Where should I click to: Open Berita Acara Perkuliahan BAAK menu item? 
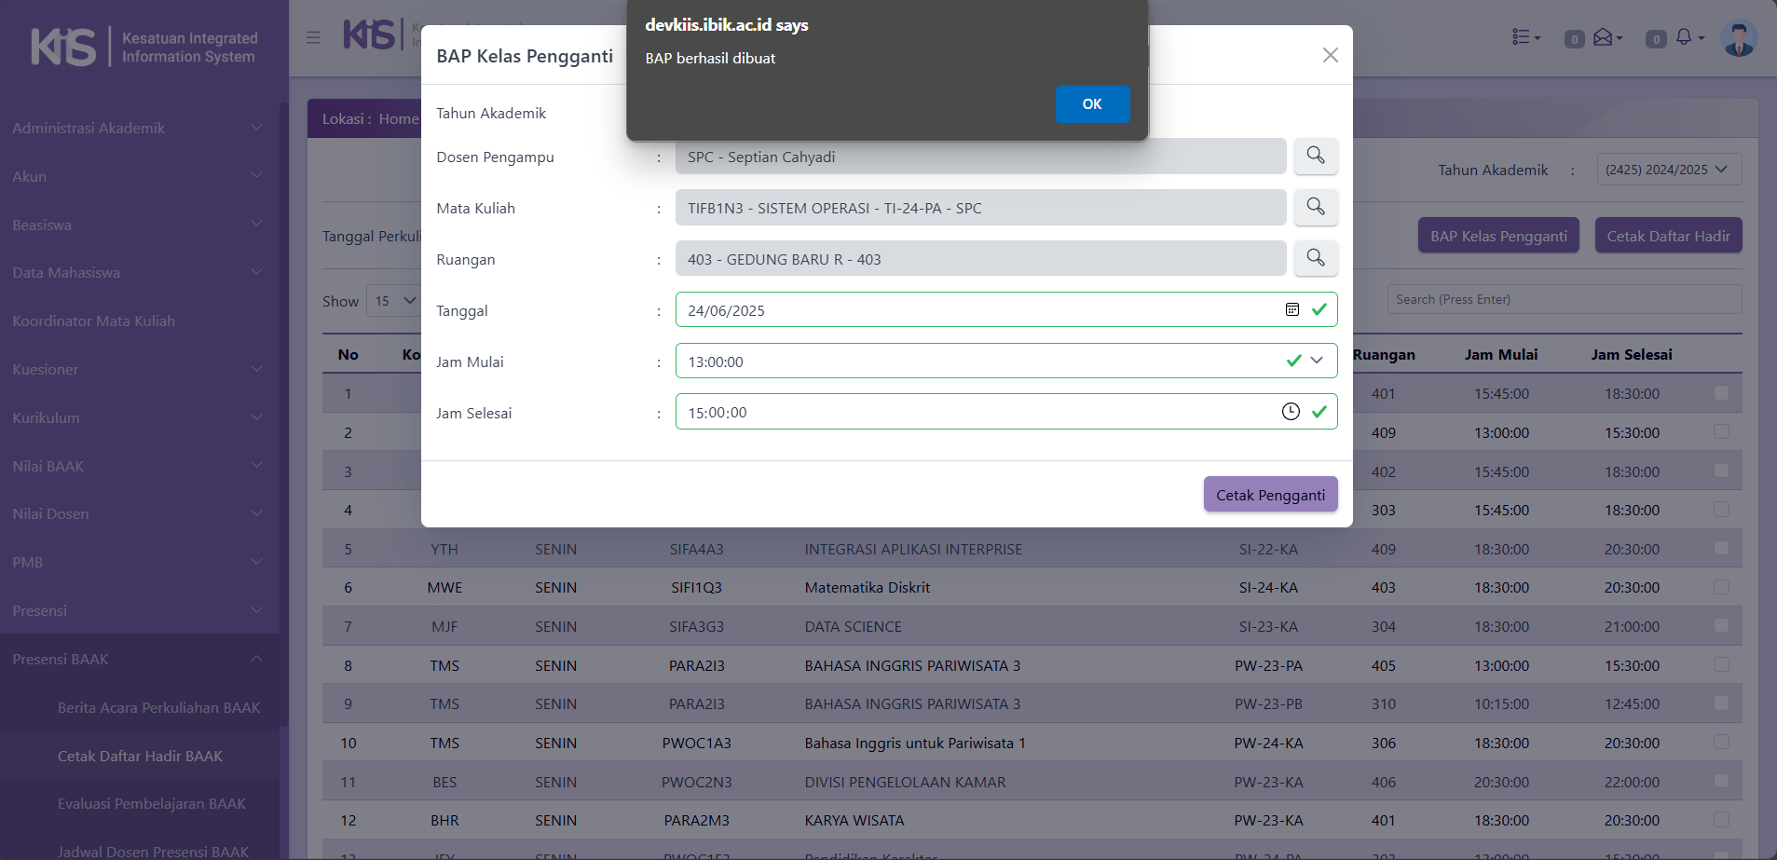click(x=158, y=707)
